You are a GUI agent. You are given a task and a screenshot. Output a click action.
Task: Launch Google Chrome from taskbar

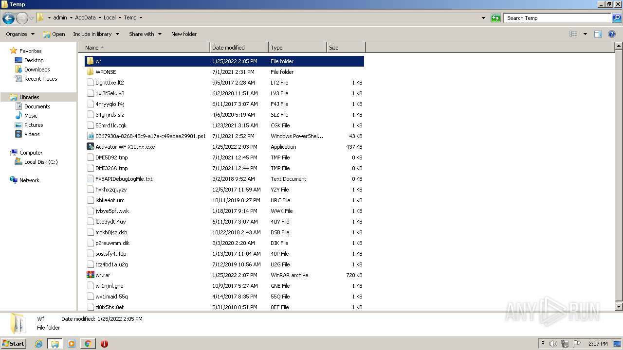point(88,344)
